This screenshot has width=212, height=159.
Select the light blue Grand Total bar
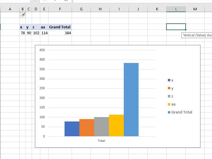click(x=131, y=100)
